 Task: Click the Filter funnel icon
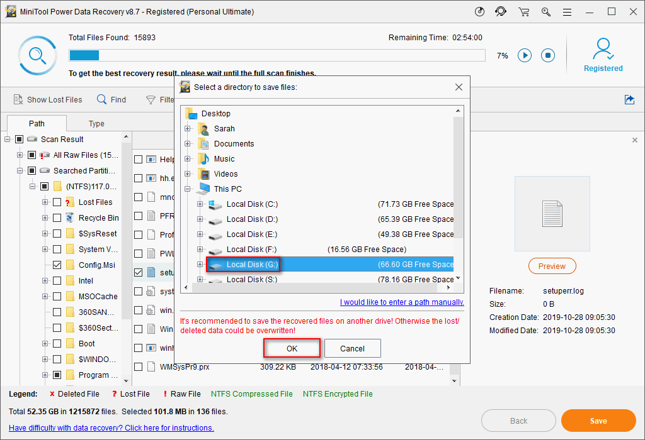pos(151,100)
